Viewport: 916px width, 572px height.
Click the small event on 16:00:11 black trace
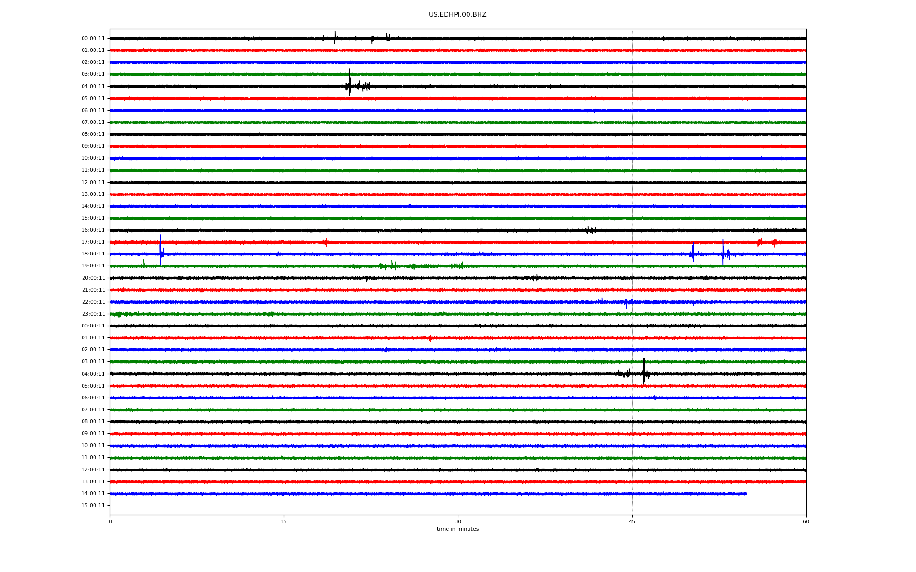pyautogui.click(x=590, y=230)
